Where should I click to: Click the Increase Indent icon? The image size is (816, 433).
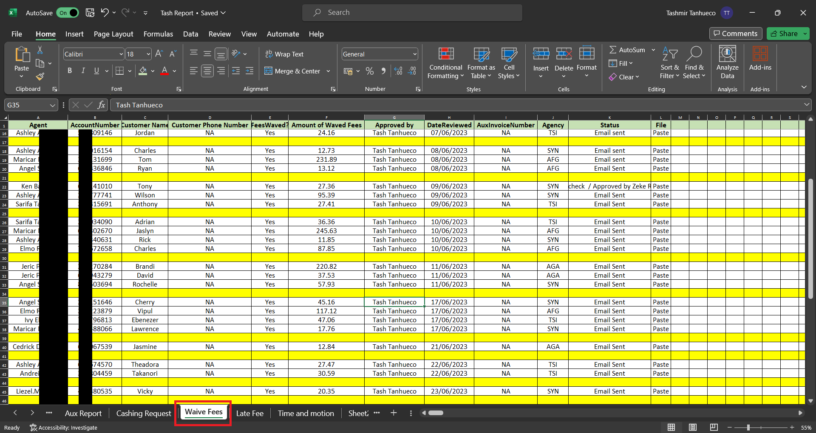click(249, 71)
